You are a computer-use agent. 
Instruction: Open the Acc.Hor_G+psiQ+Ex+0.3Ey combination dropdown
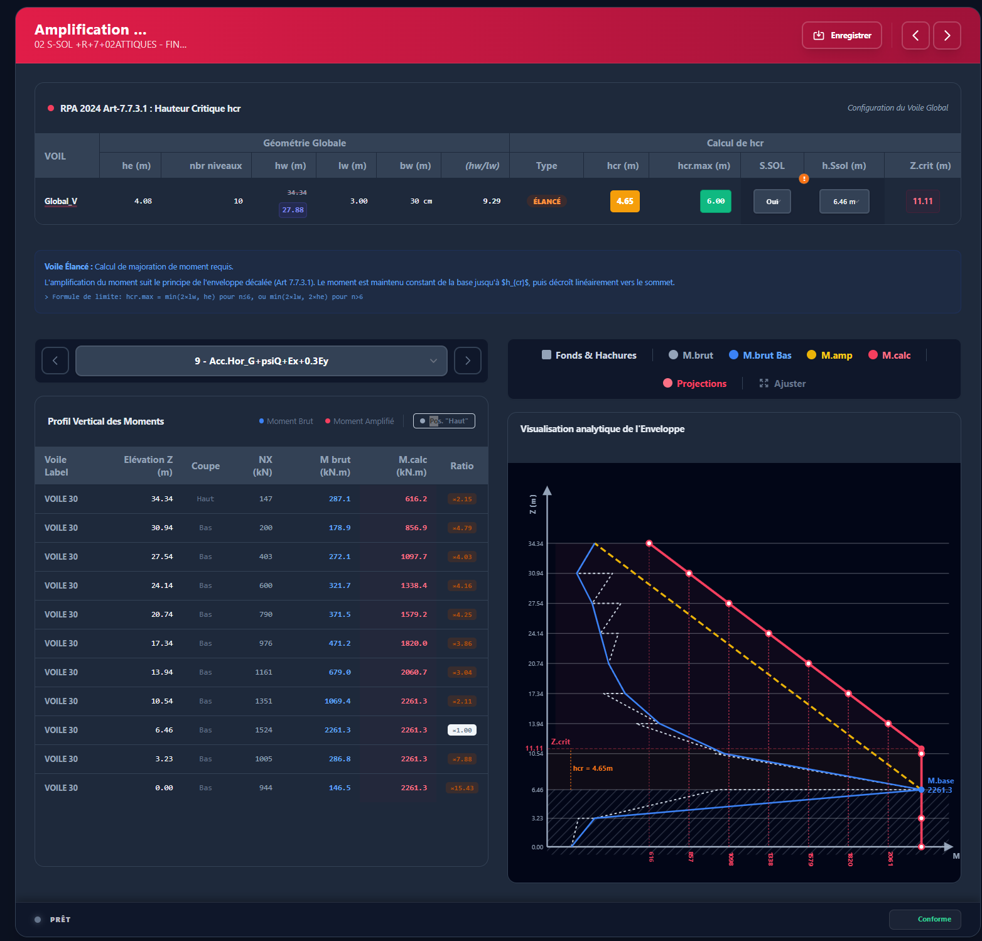[262, 361]
